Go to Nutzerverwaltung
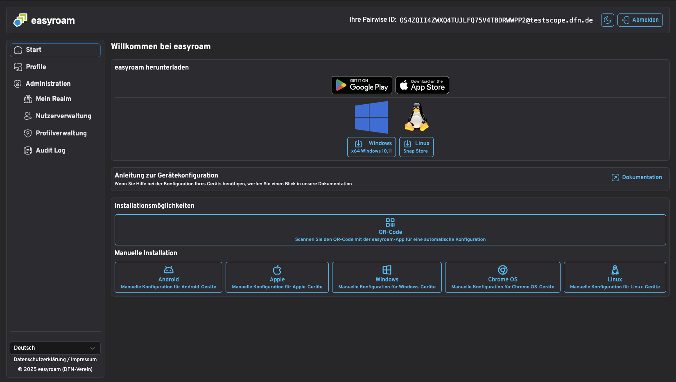 pyautogui.click(x=63, y=116)
